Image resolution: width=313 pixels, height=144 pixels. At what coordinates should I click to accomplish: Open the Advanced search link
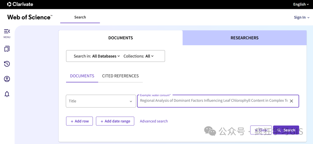pos(154,121)
